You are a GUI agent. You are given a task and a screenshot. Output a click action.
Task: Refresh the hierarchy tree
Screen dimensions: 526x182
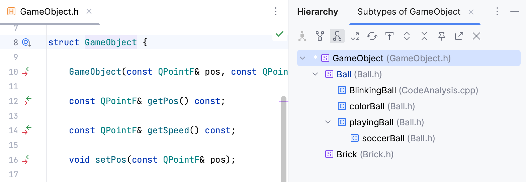coord(372,36)
